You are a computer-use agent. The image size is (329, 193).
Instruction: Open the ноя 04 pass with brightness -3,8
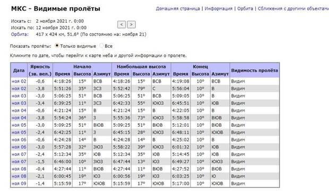(x=19, y=118)
